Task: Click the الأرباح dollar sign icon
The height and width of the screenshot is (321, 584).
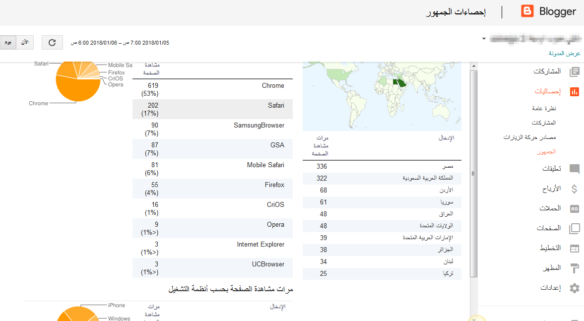Action: (x=574, y=189)
